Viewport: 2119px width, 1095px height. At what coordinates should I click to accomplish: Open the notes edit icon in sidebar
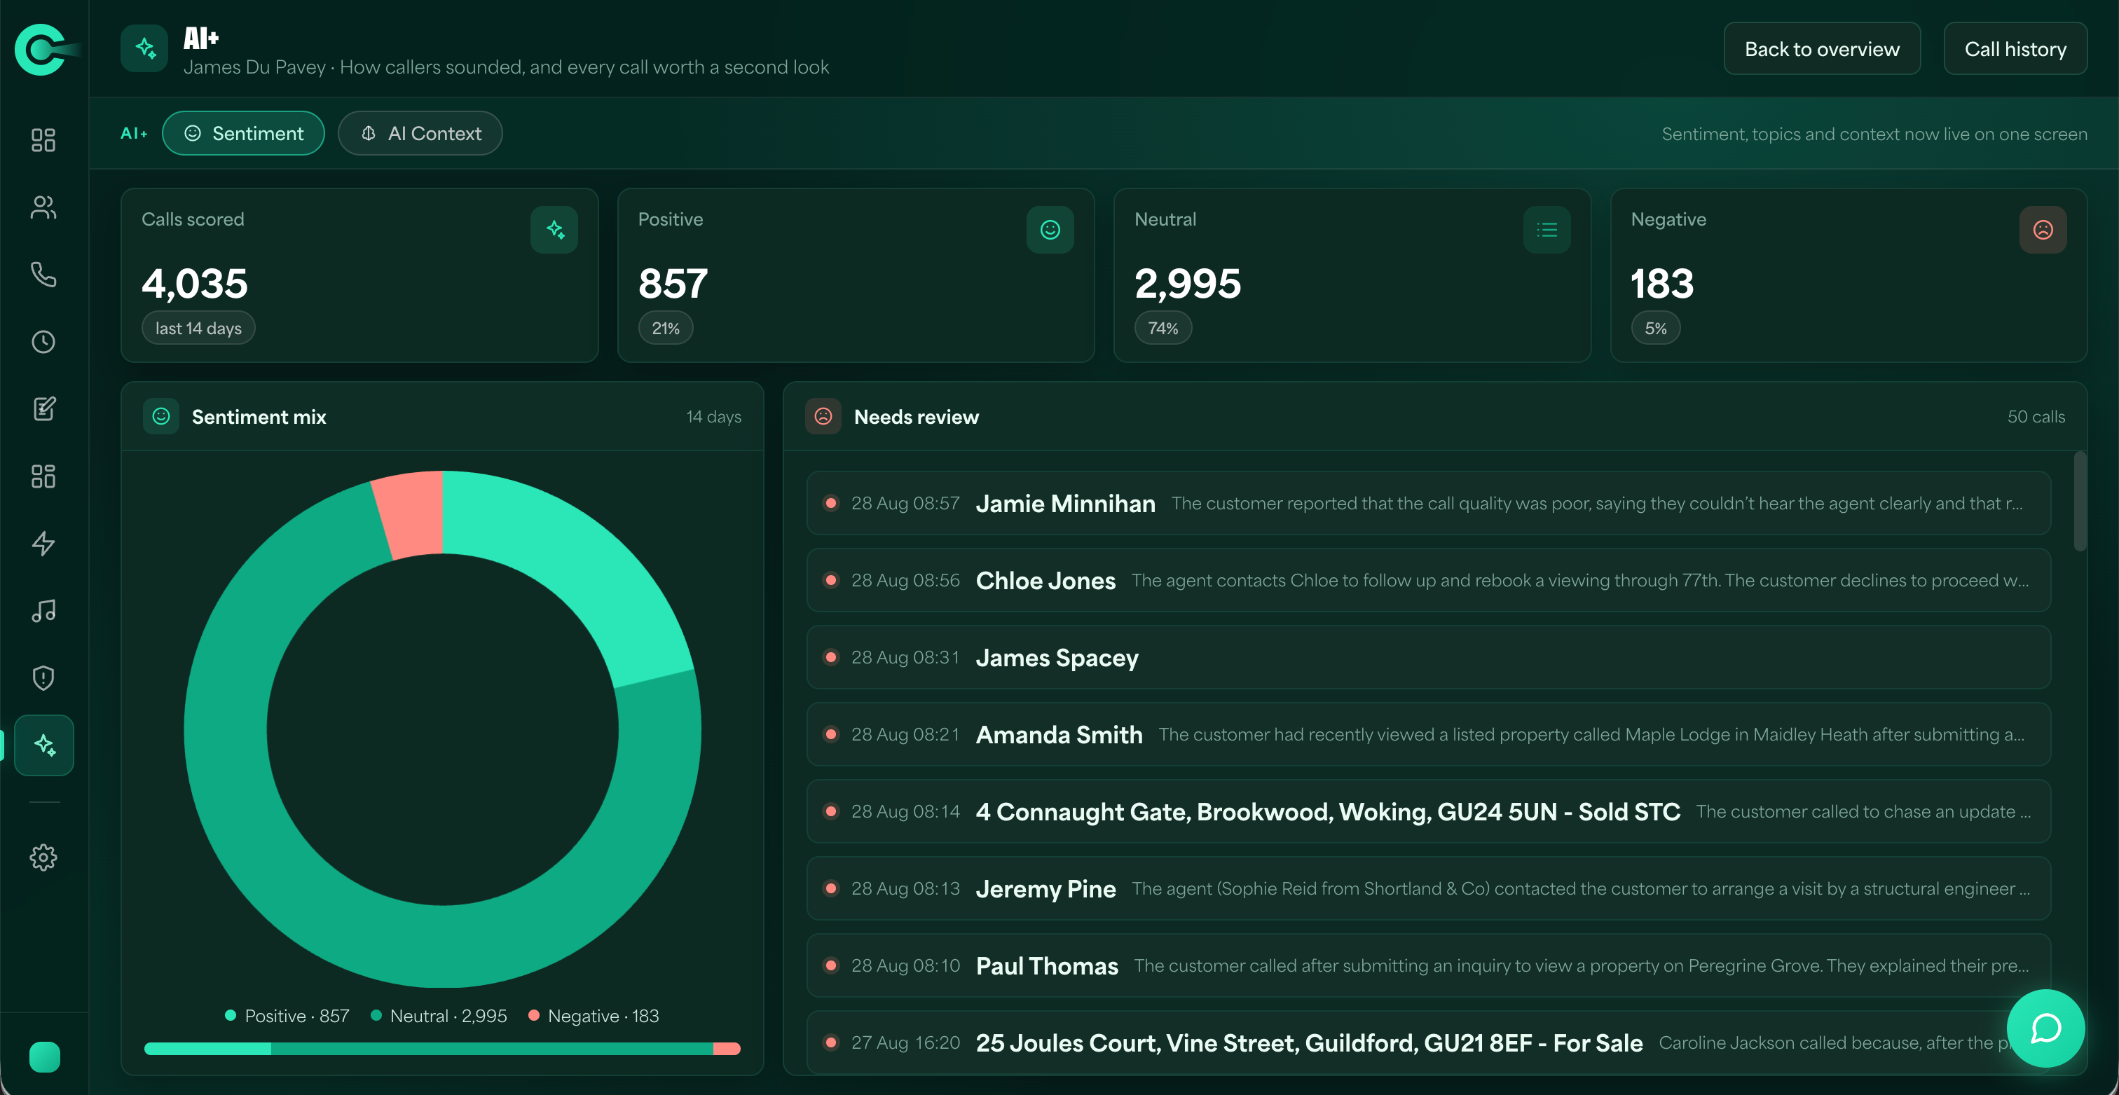pyautogui.click(x=43, y=409)
